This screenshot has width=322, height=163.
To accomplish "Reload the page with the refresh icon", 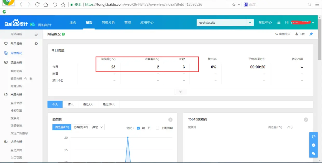I will [37, 4].
